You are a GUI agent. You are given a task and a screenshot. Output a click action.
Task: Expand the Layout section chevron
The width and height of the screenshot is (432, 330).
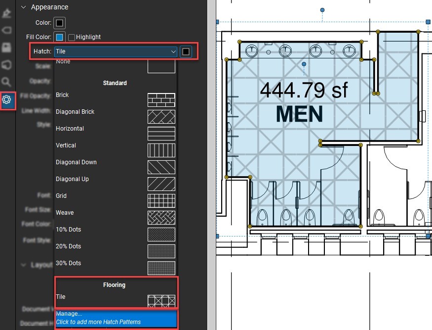pyautogui.click(x=23, y=265)
